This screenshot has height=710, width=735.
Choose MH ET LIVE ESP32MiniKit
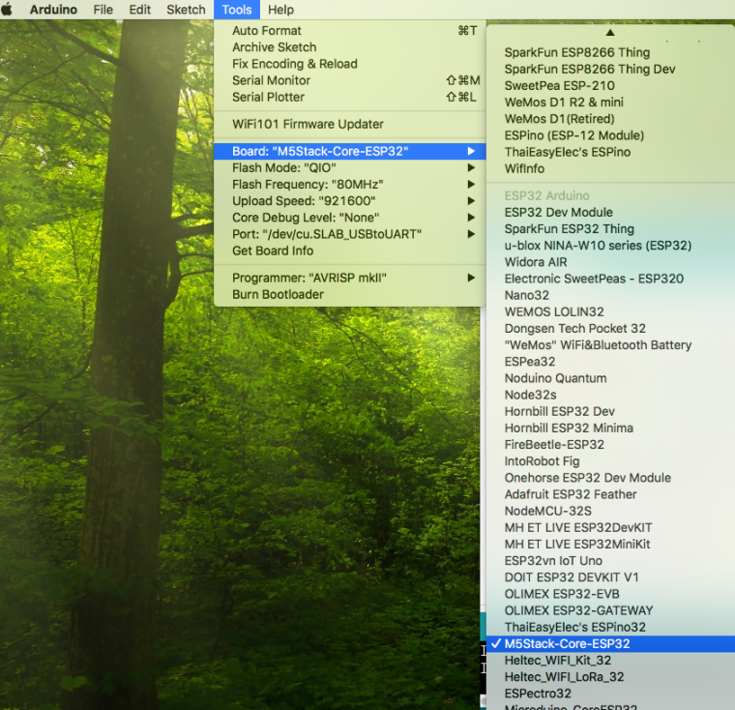(x=611, y=545)
